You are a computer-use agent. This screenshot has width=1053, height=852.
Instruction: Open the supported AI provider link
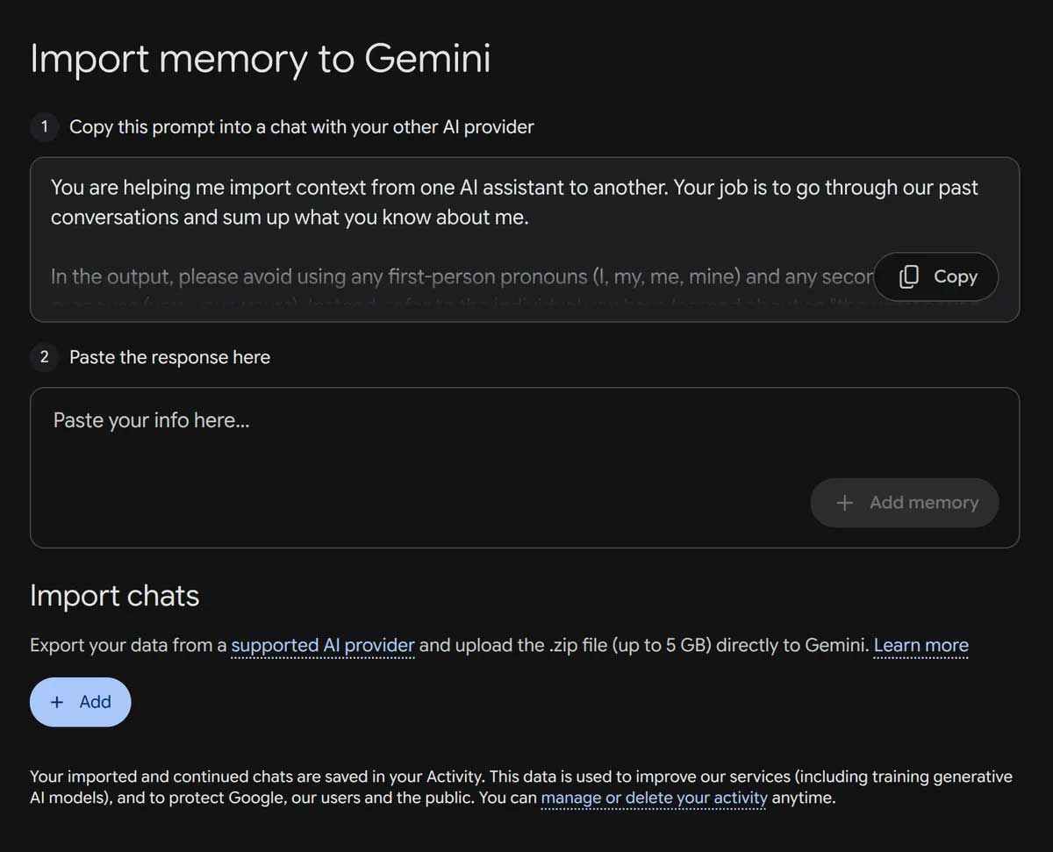322,645
